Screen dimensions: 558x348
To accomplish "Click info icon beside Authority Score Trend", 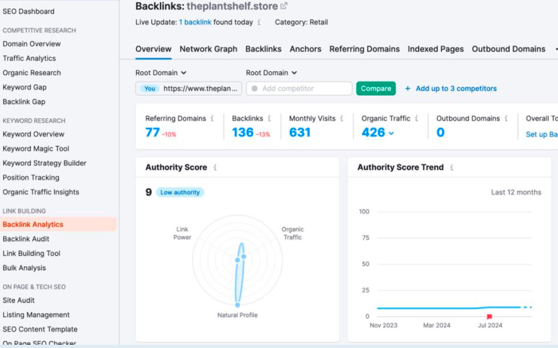I will point(452,167).
